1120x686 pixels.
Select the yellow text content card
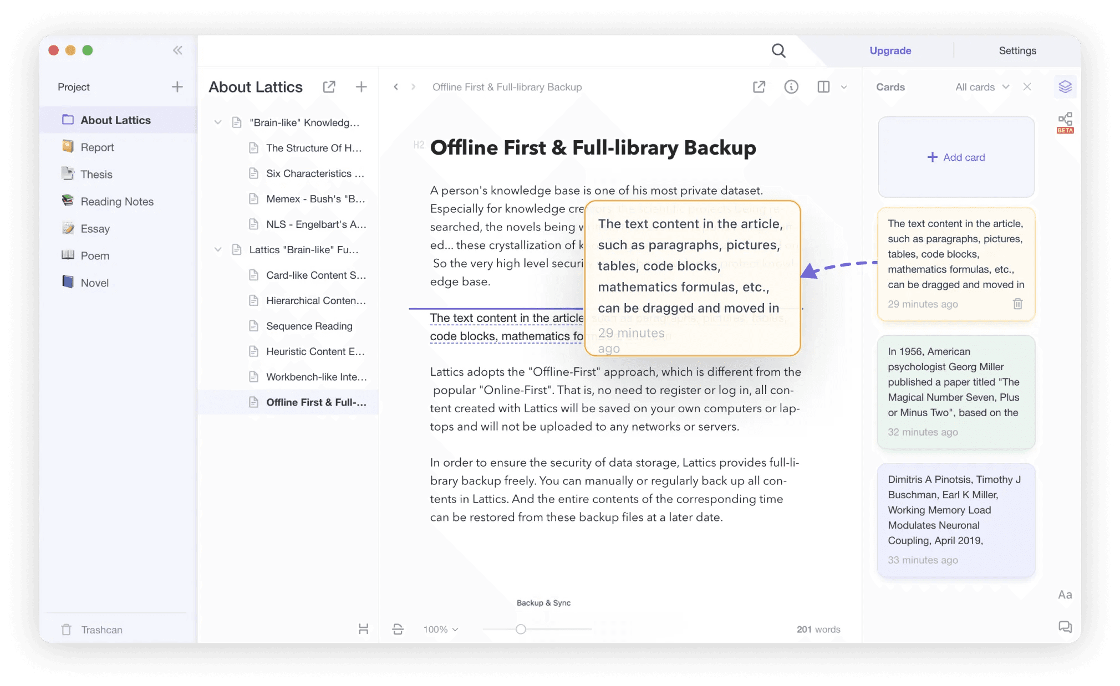pyautogui.click(x=956, y=264)
